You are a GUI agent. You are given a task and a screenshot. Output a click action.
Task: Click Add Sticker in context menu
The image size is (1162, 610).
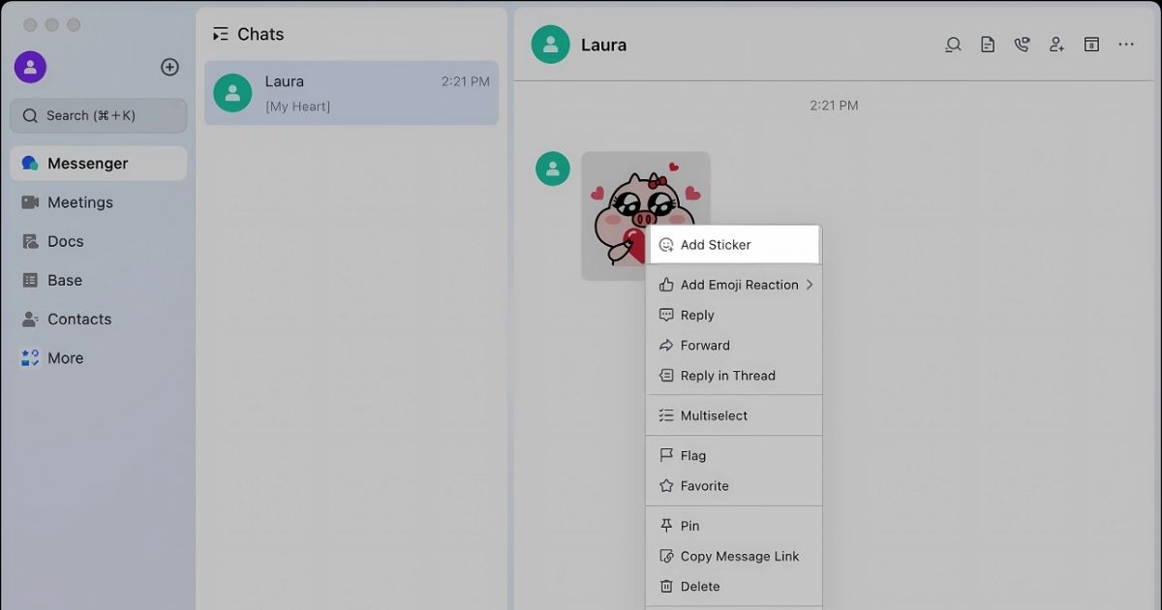coord(734,245)
